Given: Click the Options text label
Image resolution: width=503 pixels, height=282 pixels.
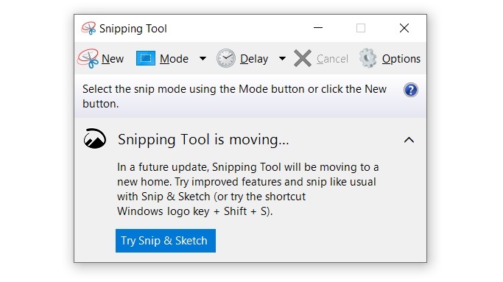Looking at the screenshot, I should click(401, 59).
